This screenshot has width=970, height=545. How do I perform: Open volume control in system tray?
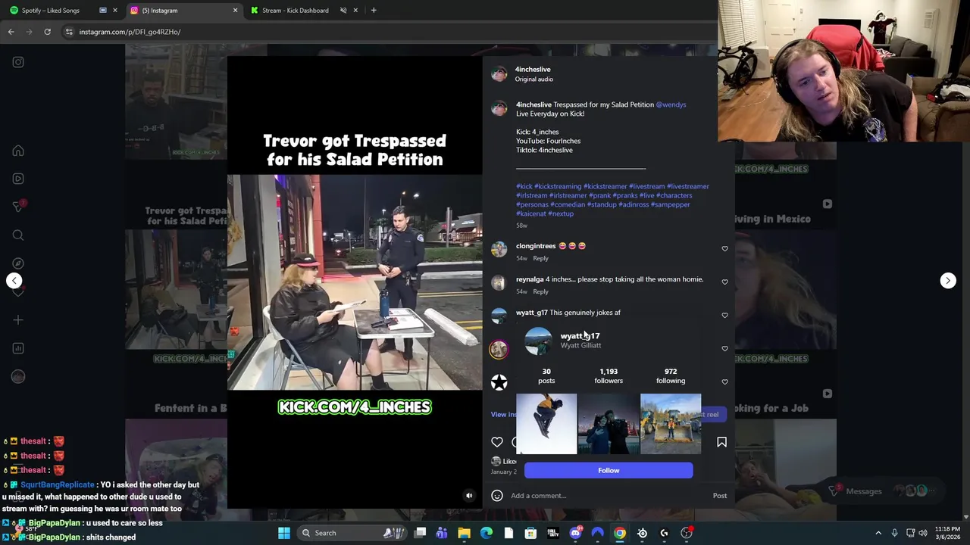[923, 533]
